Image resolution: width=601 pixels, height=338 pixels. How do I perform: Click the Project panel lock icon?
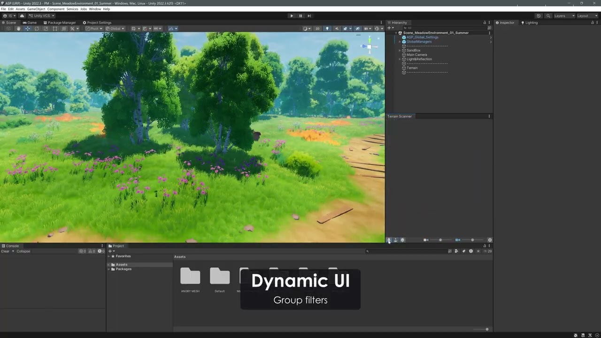pos(485,246)
